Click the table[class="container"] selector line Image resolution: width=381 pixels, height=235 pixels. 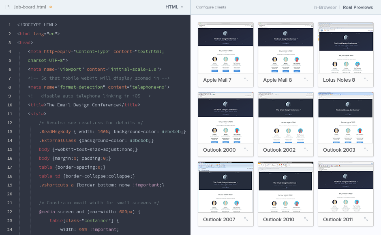coord(84,221)
